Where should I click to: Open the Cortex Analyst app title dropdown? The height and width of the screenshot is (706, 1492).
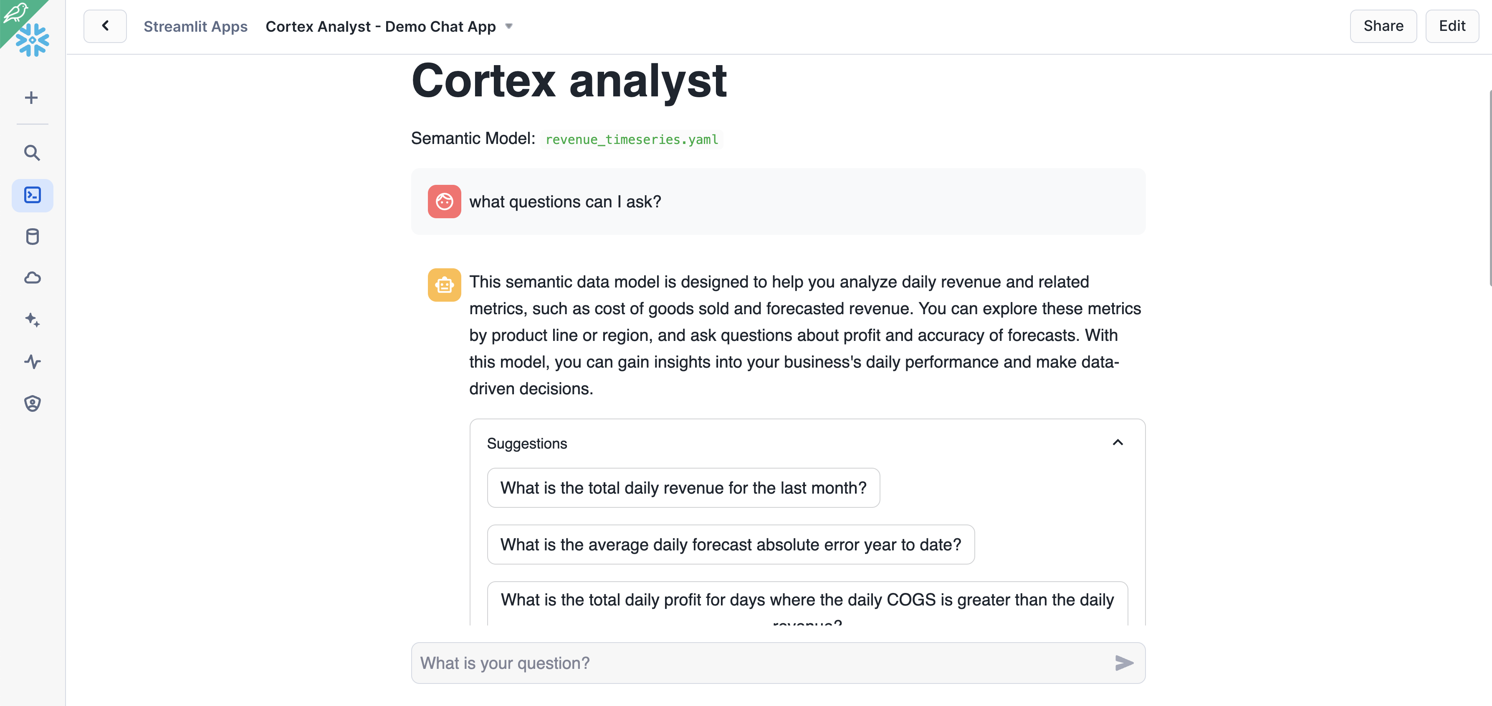(x=508, y=27)
